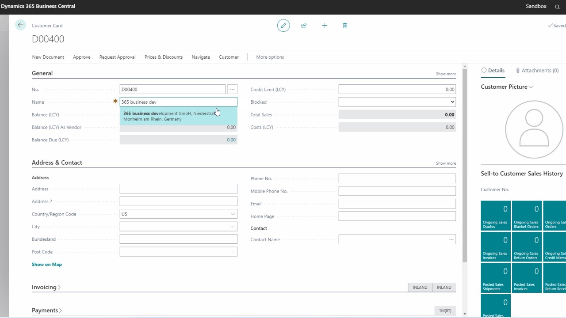This screenshot has height=318, width=566.
Task: Open search with the magnifier icon
Action: [557, 7]
